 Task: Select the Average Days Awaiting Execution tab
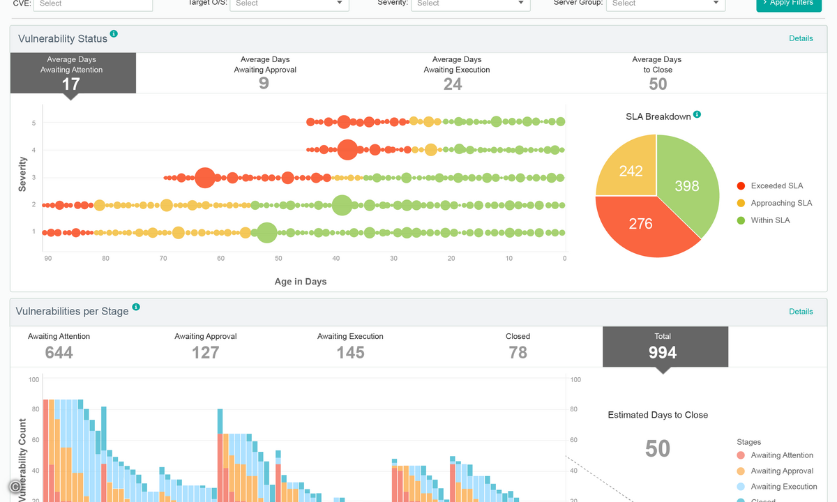[456, 73]
